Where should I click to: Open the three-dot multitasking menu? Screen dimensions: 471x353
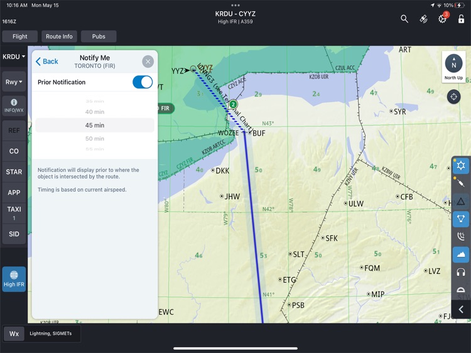click(x=235, y=5)
